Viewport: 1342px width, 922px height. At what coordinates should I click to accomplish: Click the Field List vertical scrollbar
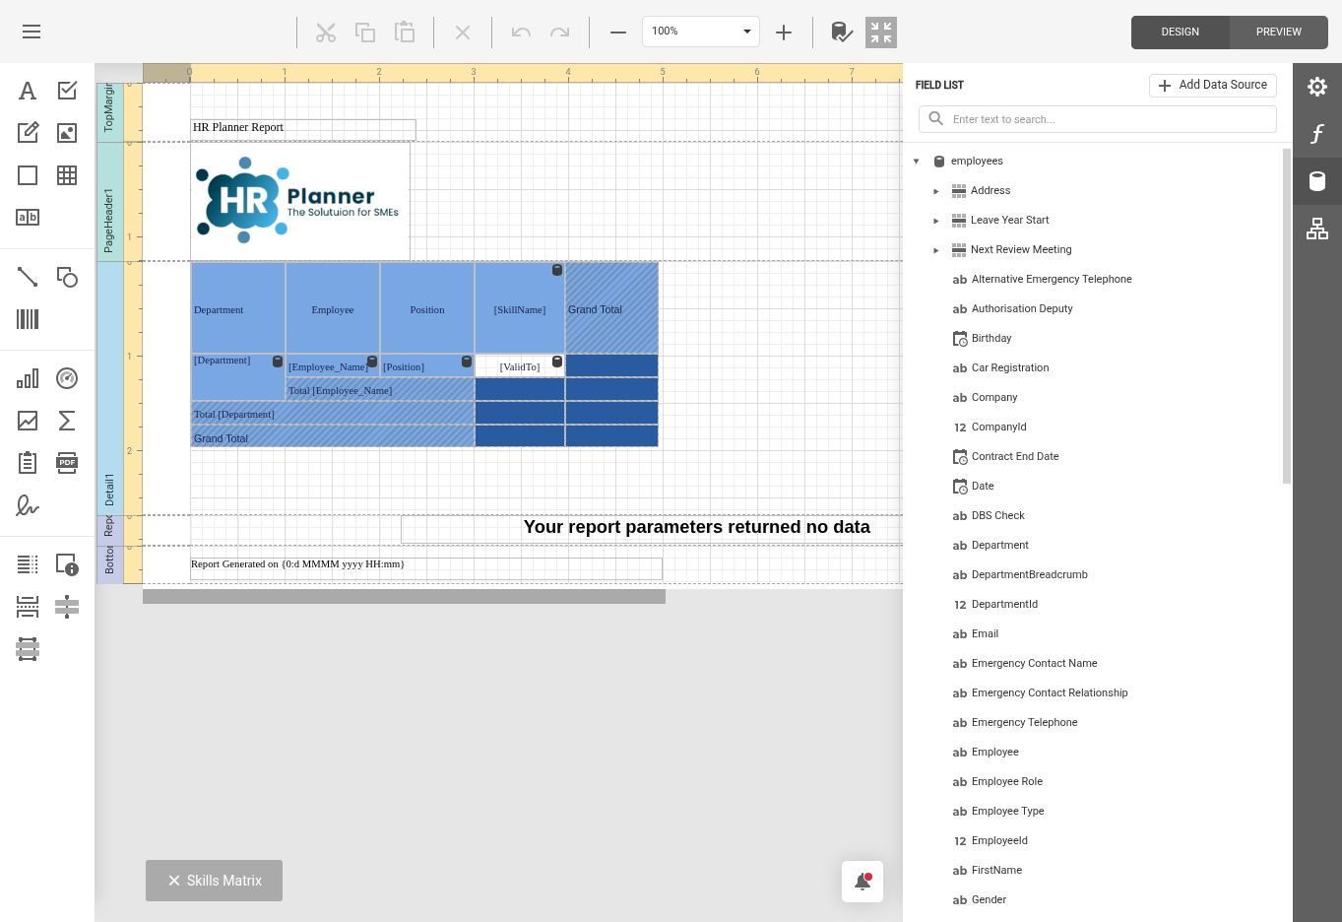click(x=1286, y=315)
